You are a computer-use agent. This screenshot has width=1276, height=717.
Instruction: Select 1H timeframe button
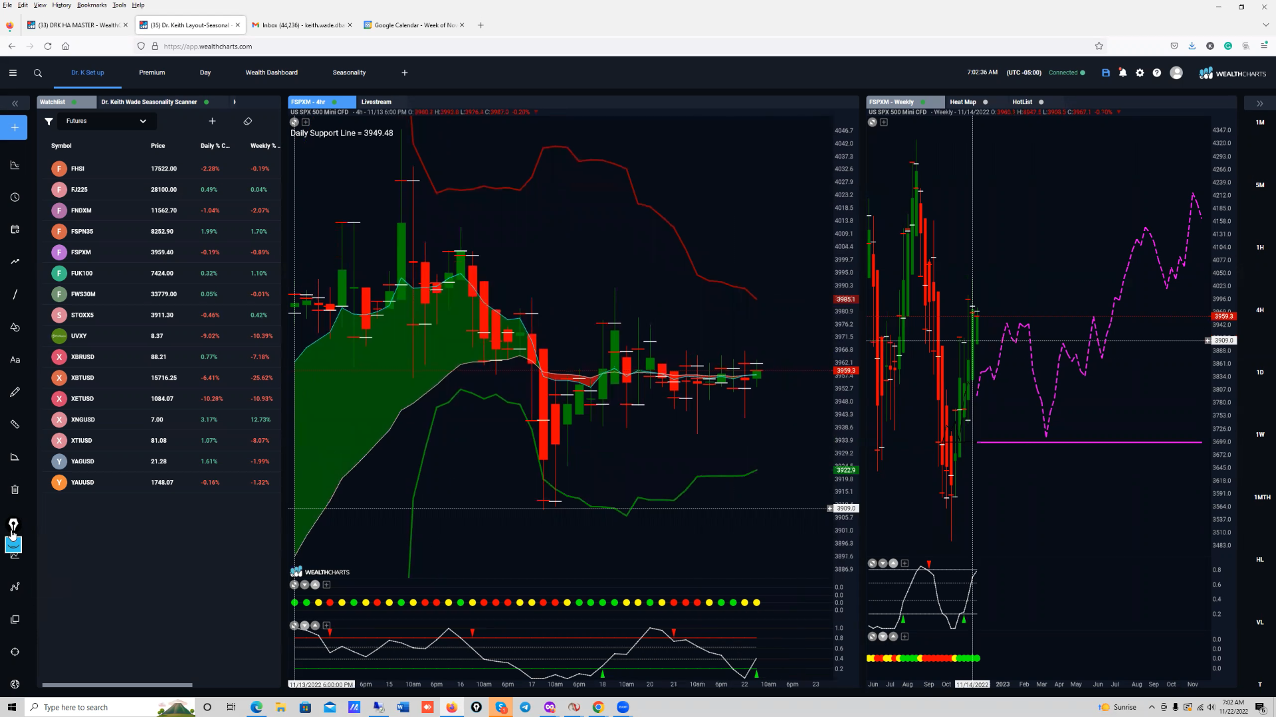[1260, 248]
